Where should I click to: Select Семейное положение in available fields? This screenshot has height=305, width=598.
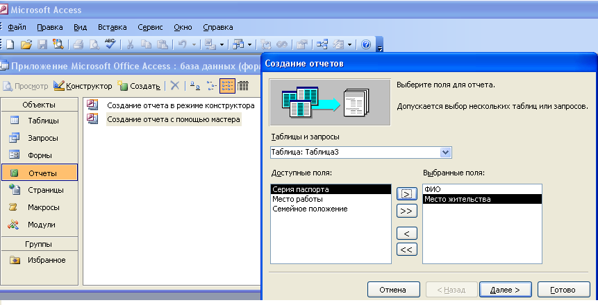[331, 209]
